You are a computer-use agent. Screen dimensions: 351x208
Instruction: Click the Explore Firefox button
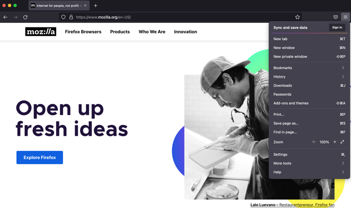tap(40, 157)
